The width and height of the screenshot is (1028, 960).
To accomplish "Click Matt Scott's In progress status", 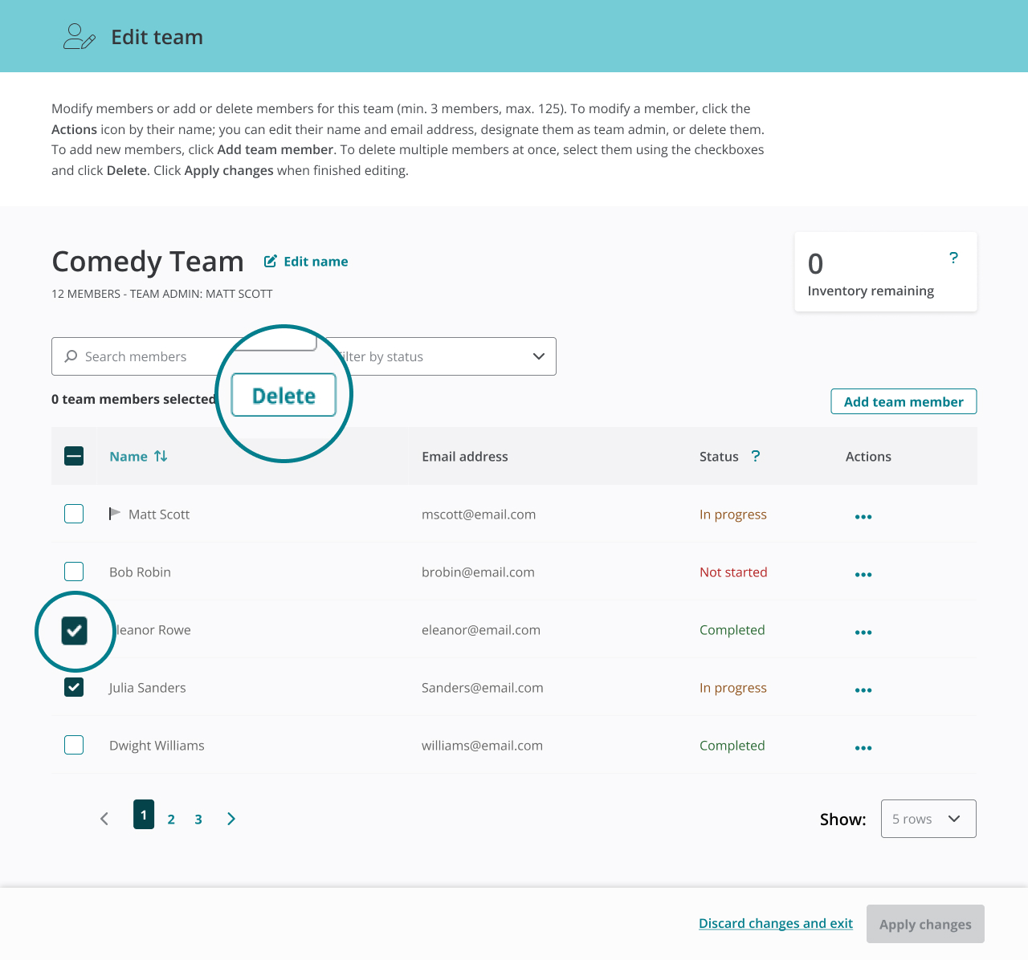I will pyautogui.click(x=733, y=515).
